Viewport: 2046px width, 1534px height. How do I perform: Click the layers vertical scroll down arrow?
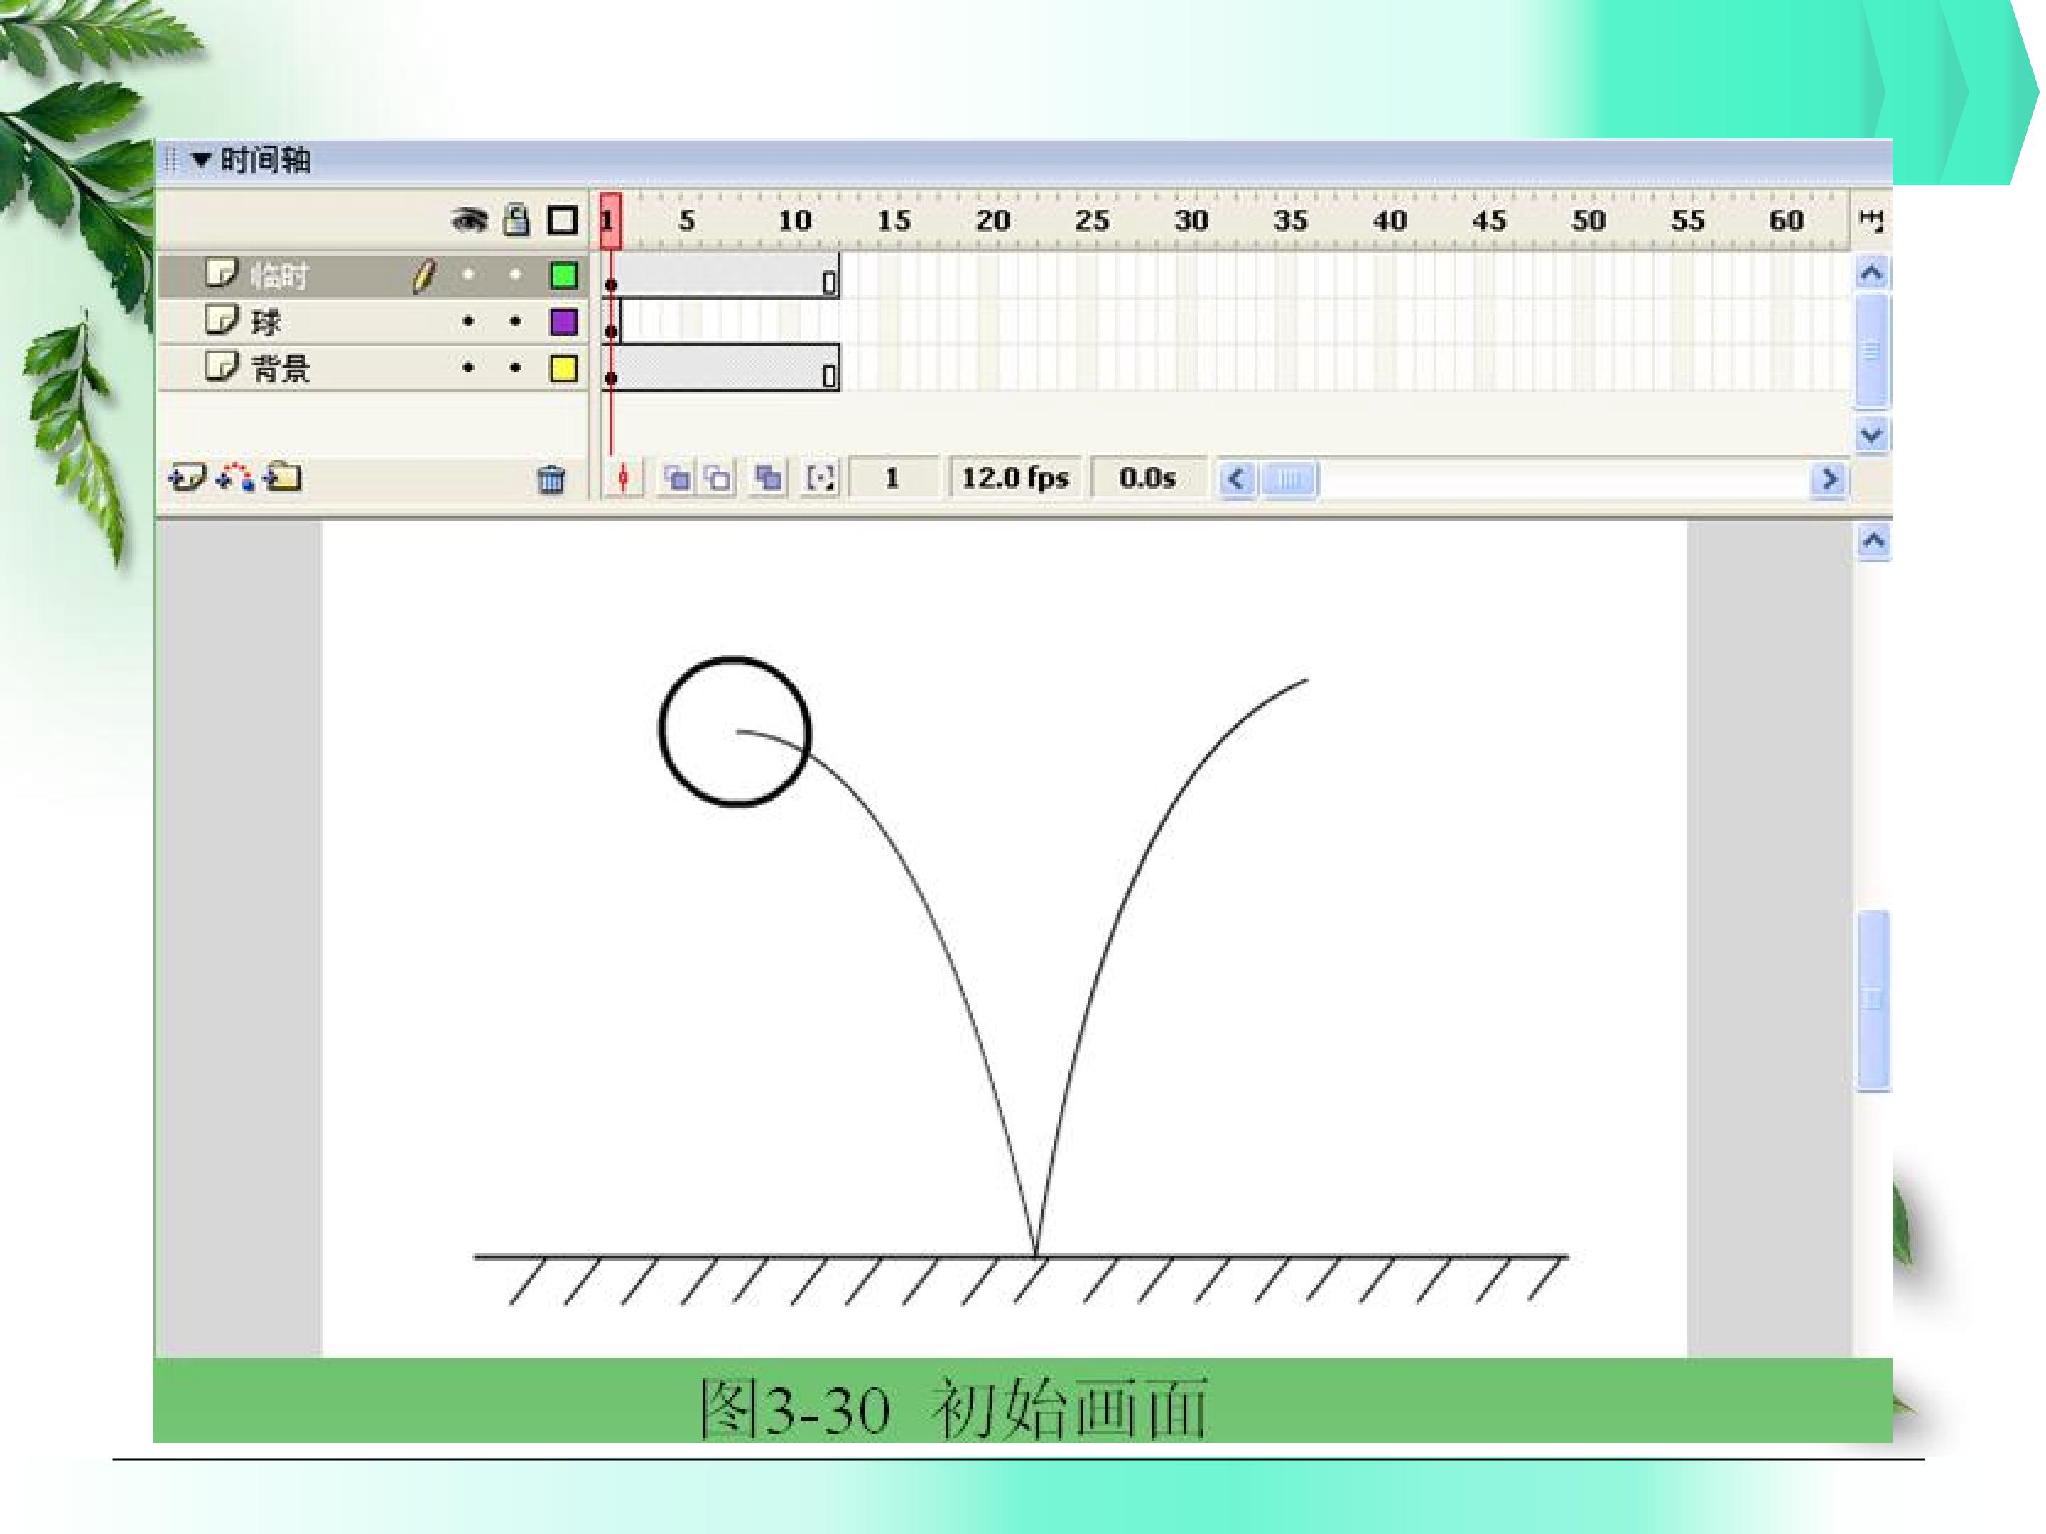click(x=1872, y=434)
